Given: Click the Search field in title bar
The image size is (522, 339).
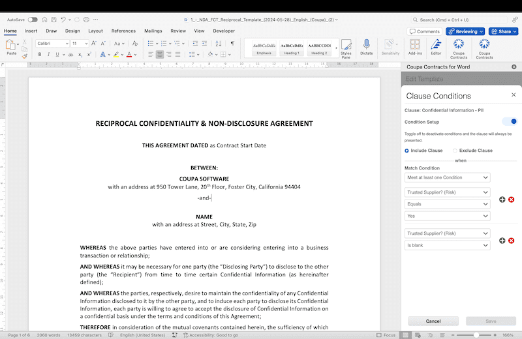Looking at the screenshot, I should tap(459, 20).
